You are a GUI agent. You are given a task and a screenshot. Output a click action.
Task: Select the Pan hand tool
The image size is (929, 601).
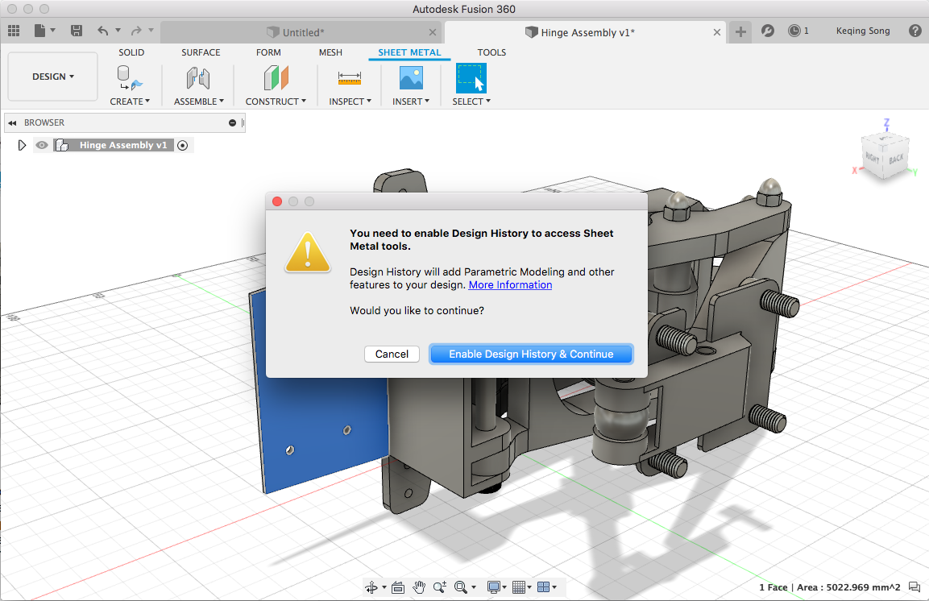(419, 587)
